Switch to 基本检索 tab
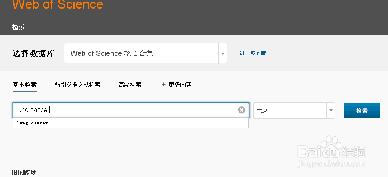 [x=25, y=85]
